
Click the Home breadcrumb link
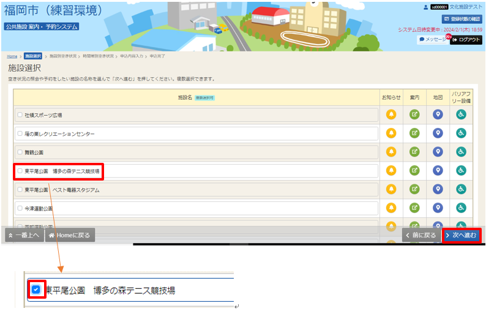click(x=12, y=56)
